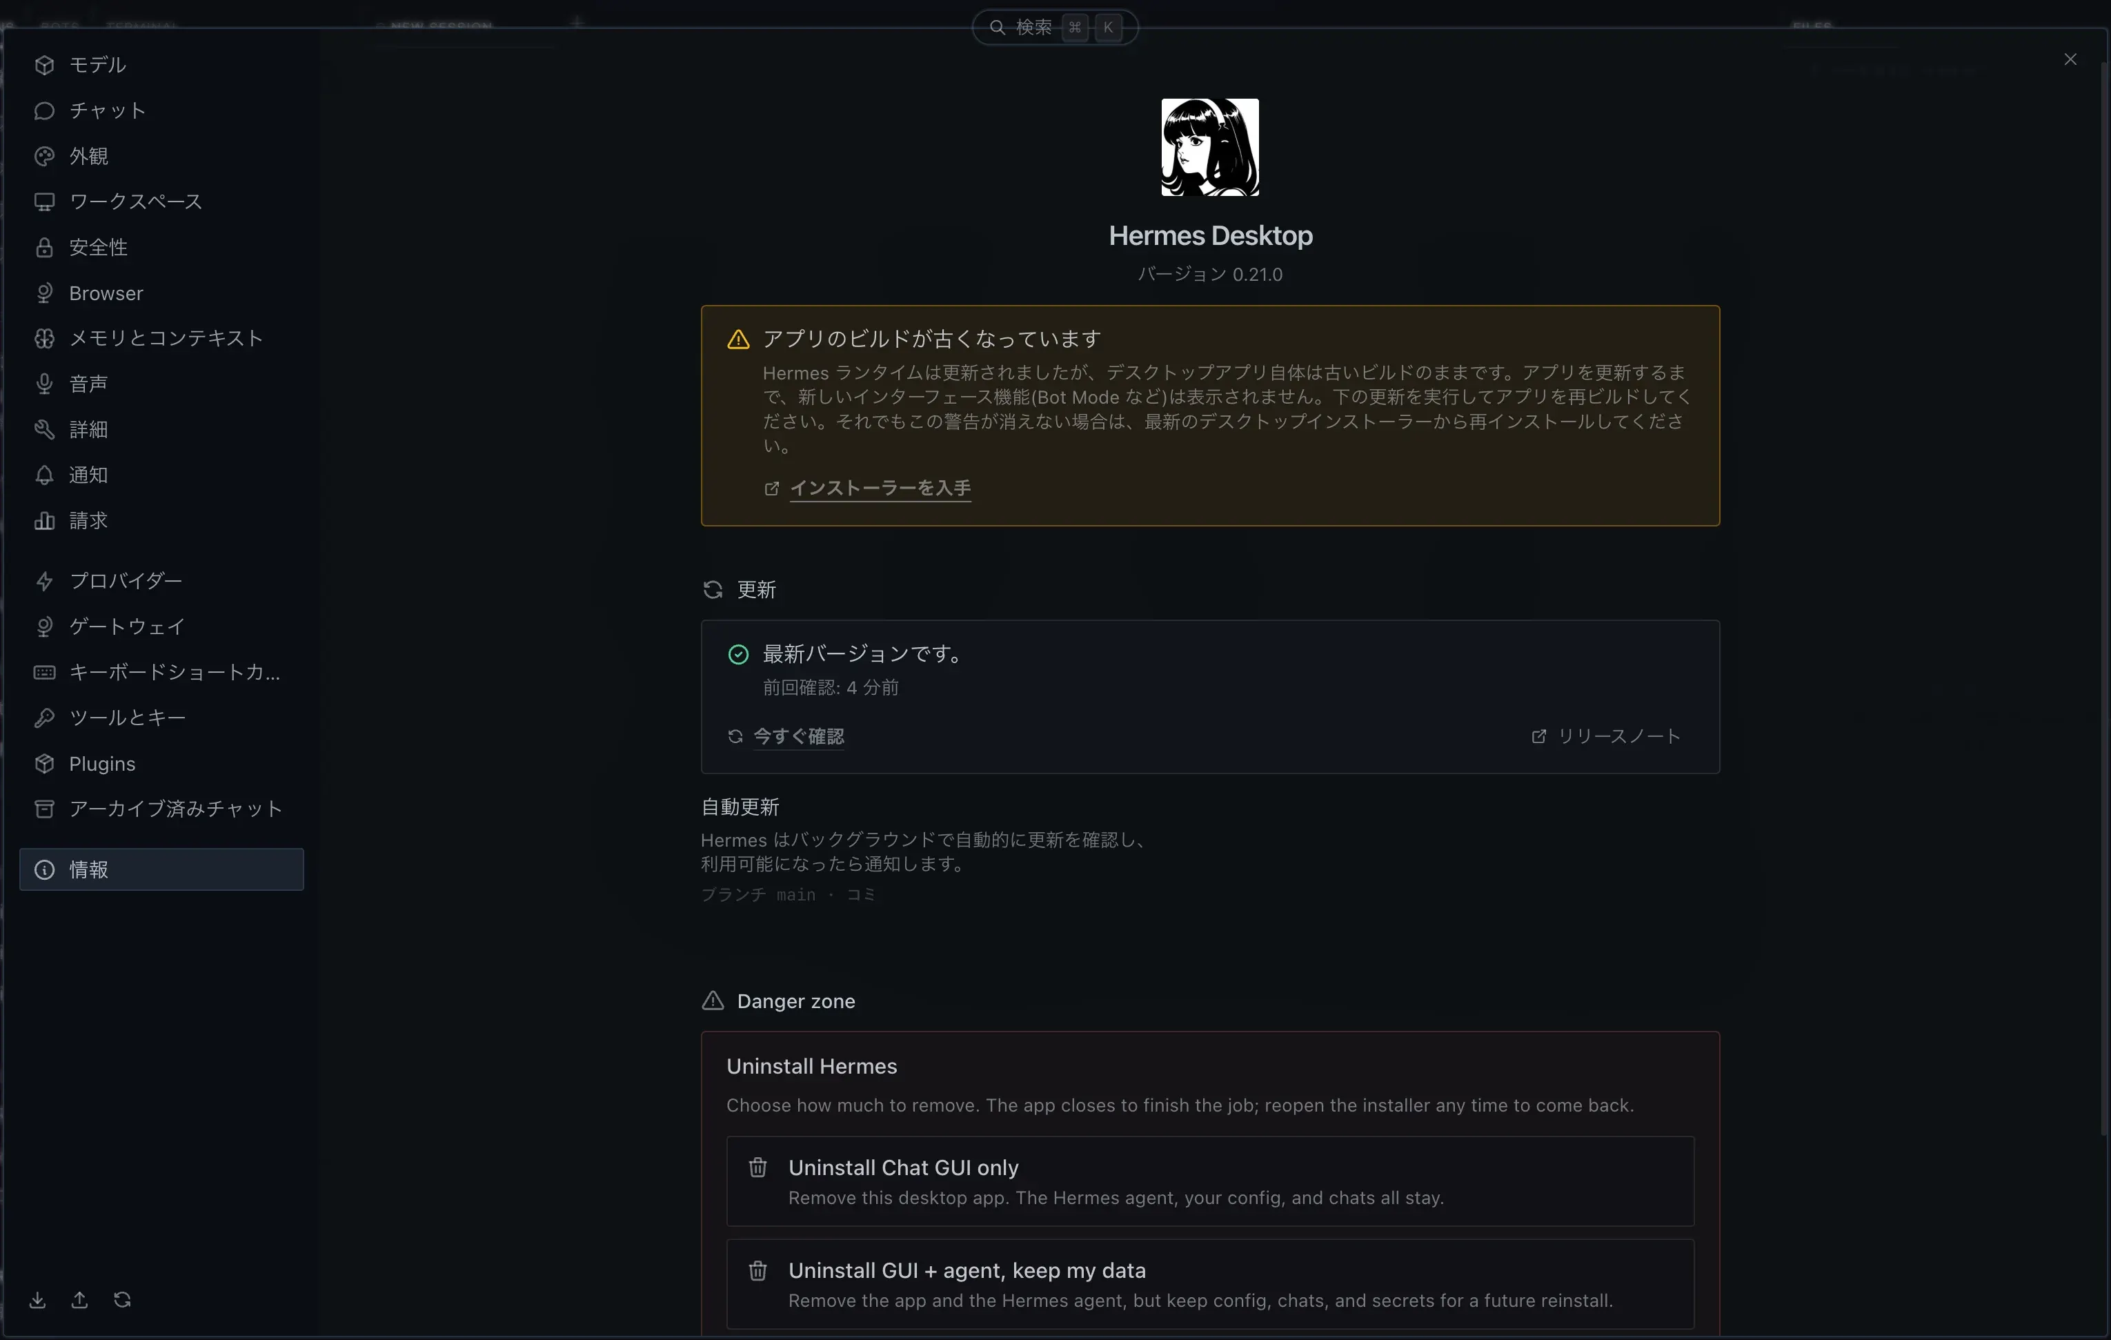Open the プロバイダー lightning icon entry
Image resolution: width=2111 pixels, height=1340 pixels.
(161, 580)
